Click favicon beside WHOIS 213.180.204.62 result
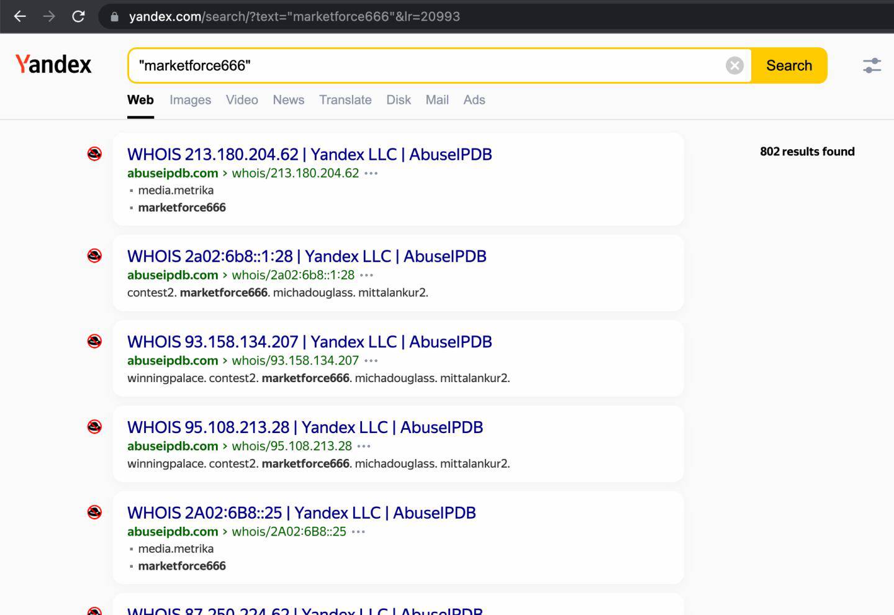The height and width of the screenshot is (615, 894). [94, 153]
